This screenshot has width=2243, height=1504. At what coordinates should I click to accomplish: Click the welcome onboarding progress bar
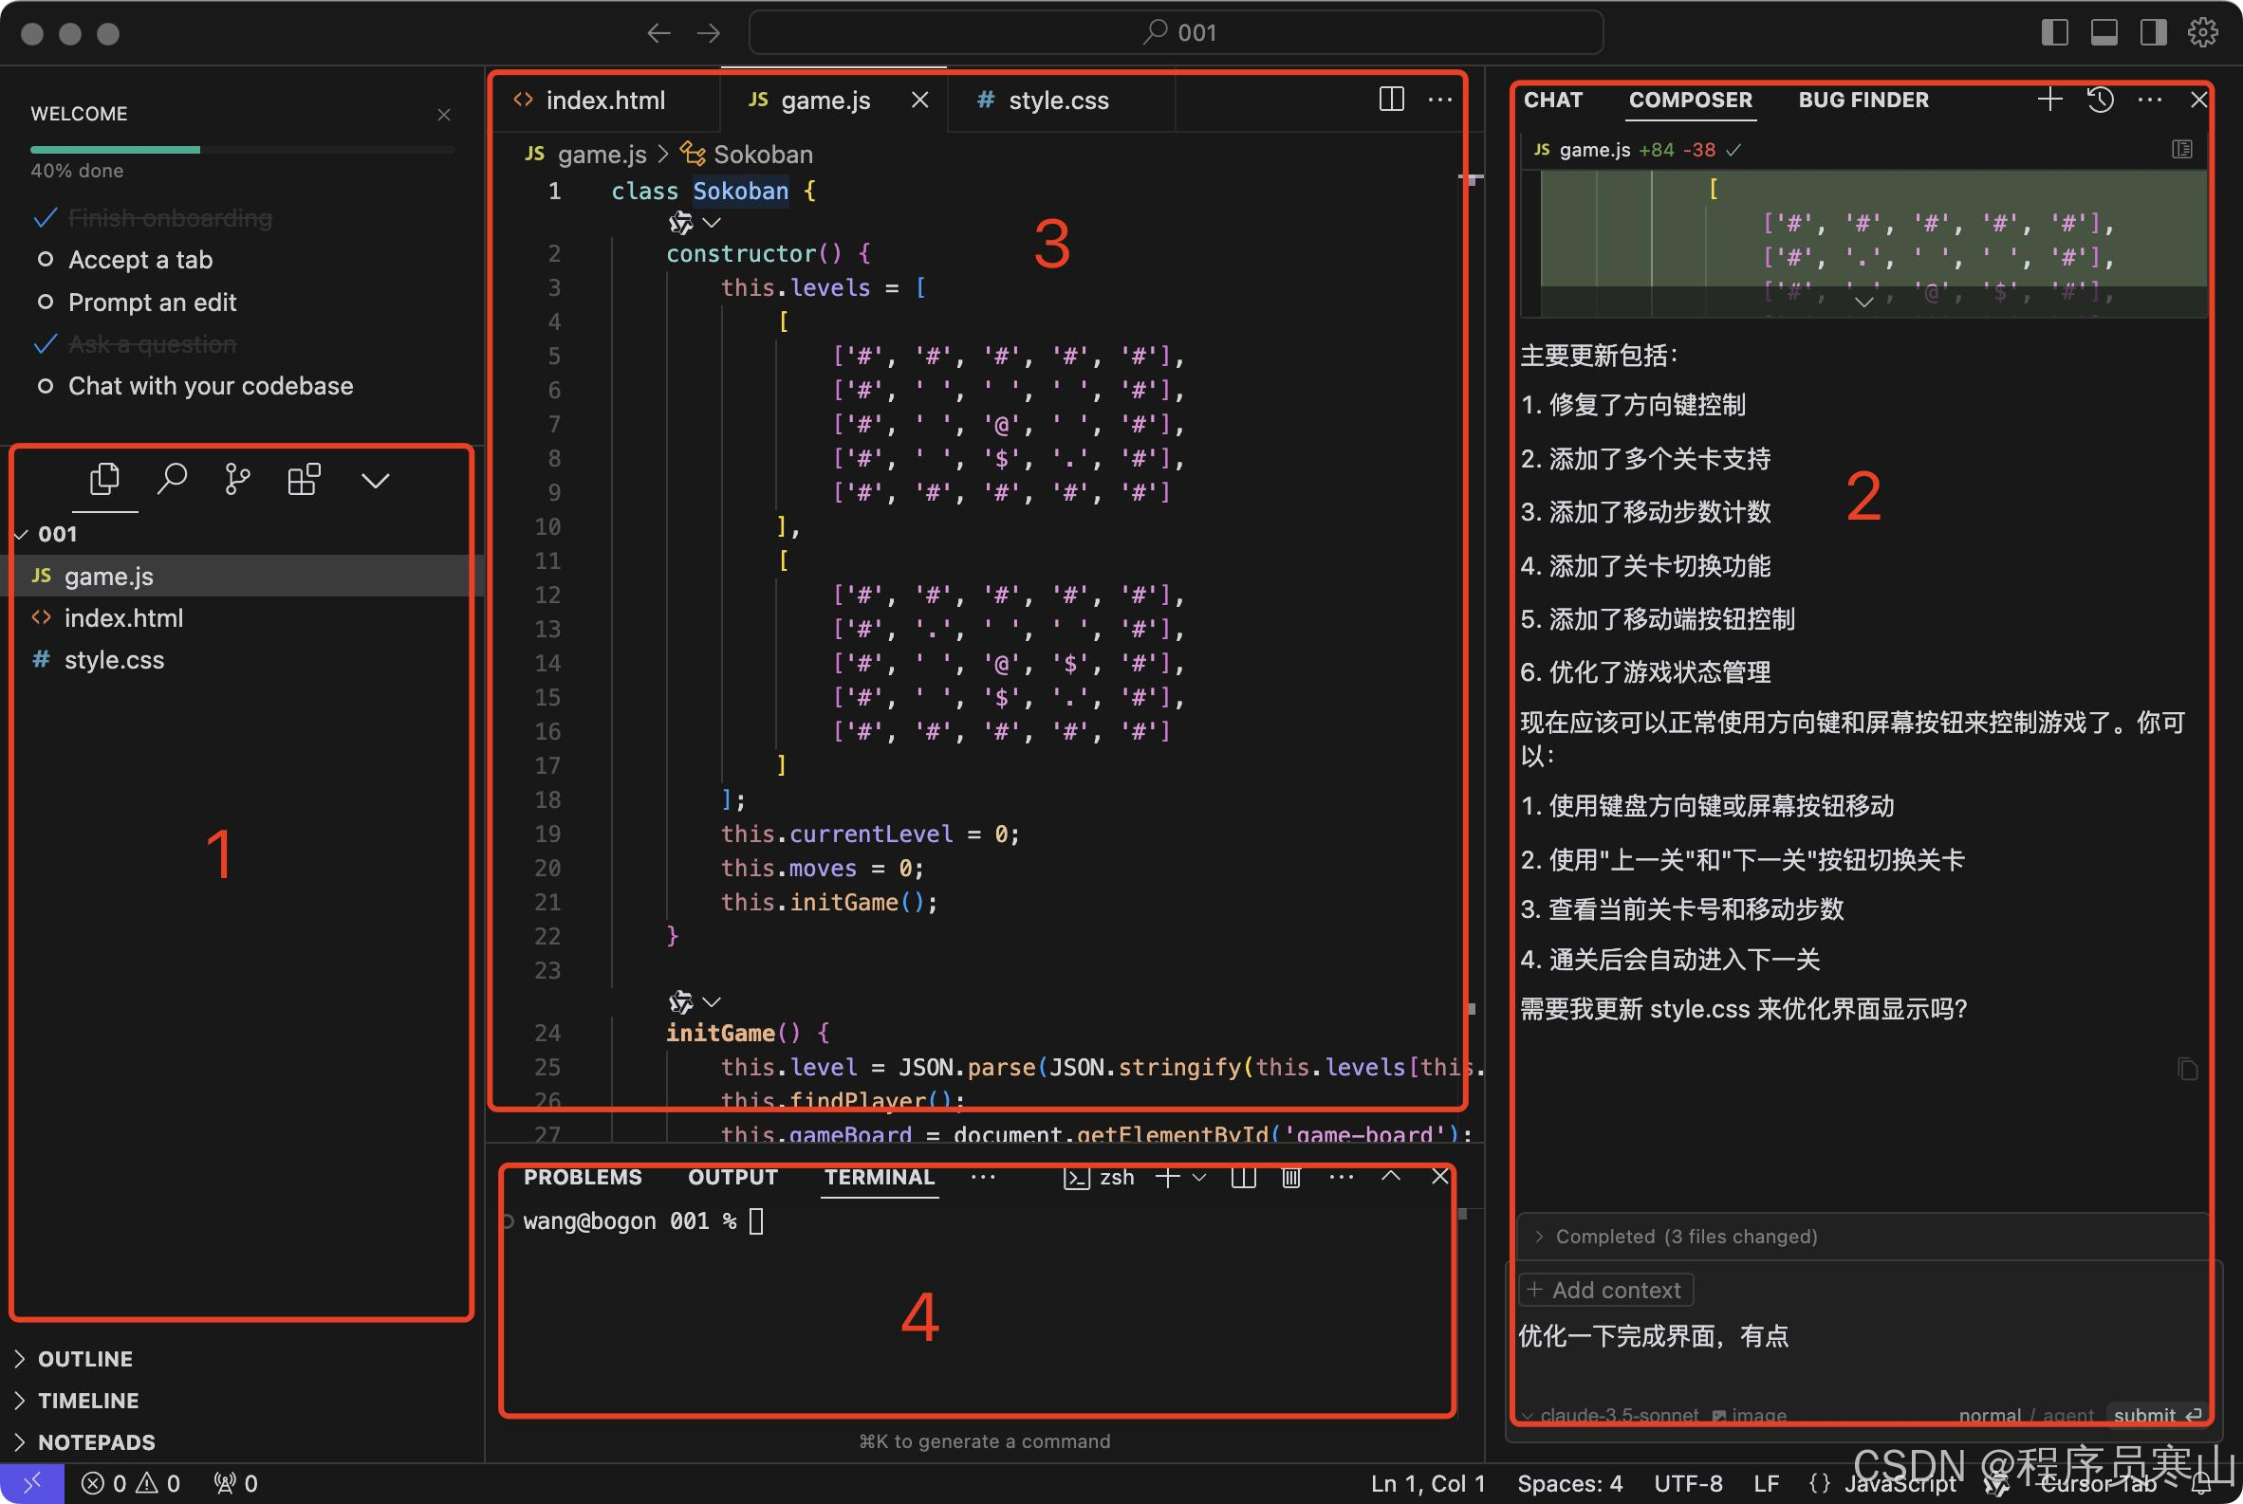point(242,150)
